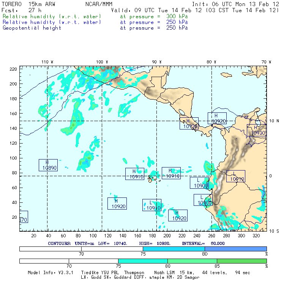Click the 'YSU PBL' scheme text
This screenshot has height=281, width=281.
pos(110,273)
